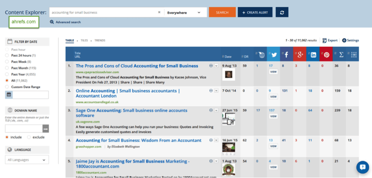Switch to the TABLE view tab
This screenshot has width=372, height=178.
(x=70, y=41)
